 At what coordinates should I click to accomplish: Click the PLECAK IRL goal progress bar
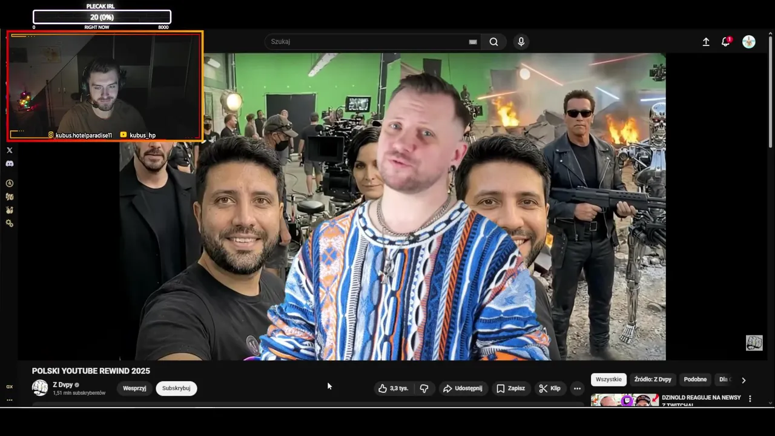(x=102, y=17)
